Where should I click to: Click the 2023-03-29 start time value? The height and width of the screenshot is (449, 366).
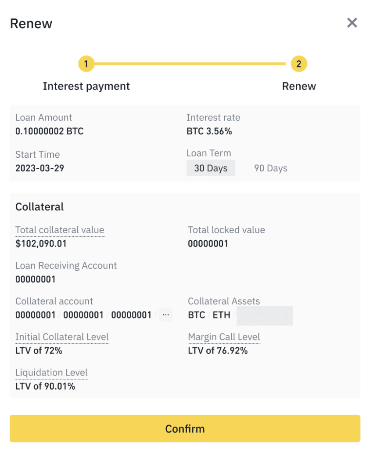tap(39, 168)
